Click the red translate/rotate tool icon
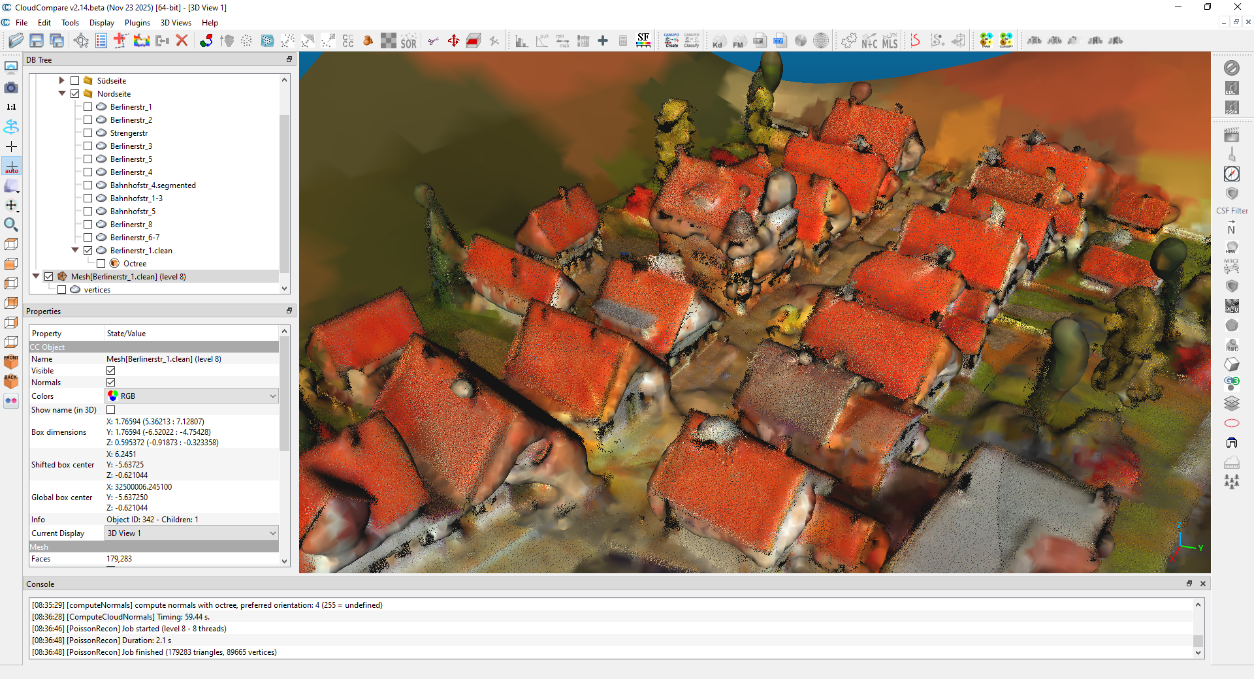 (453, 41)
